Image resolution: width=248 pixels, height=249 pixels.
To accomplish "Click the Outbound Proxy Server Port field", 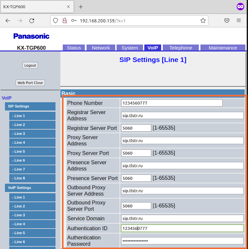I will pyautogui.click(x=136, y=206).
